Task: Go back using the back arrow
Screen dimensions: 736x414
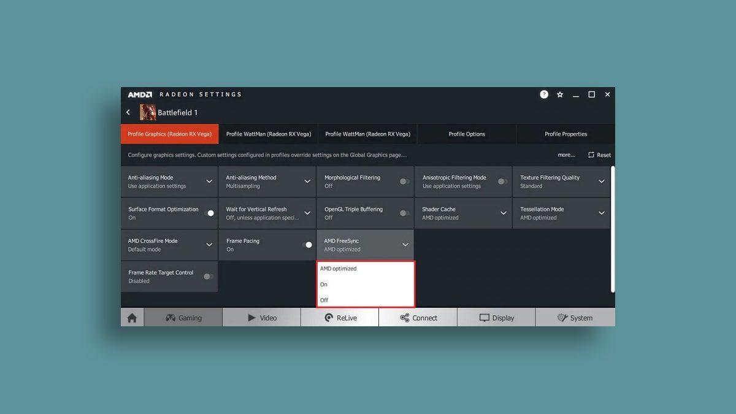Action: (128, 112)
